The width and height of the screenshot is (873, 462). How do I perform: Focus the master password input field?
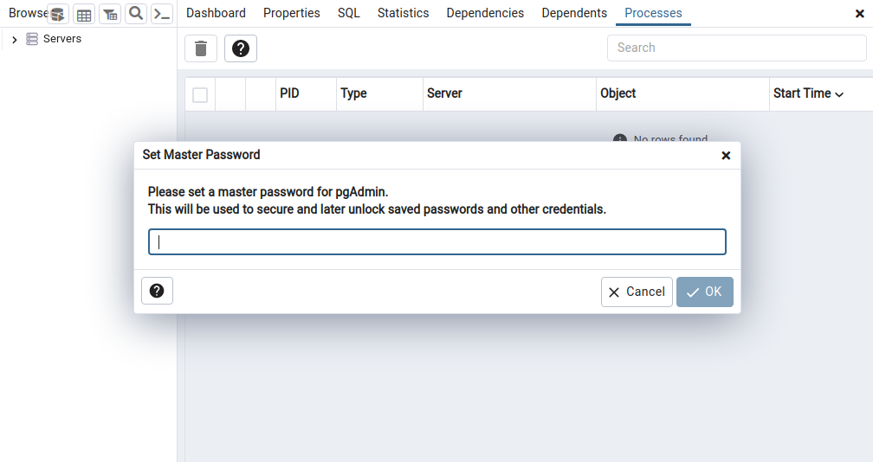pos(436,242)
